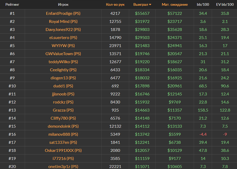Screen dimensions: 237x169
Task: Click the negative -4.4 bb/100 value
Action: (203, 134)
